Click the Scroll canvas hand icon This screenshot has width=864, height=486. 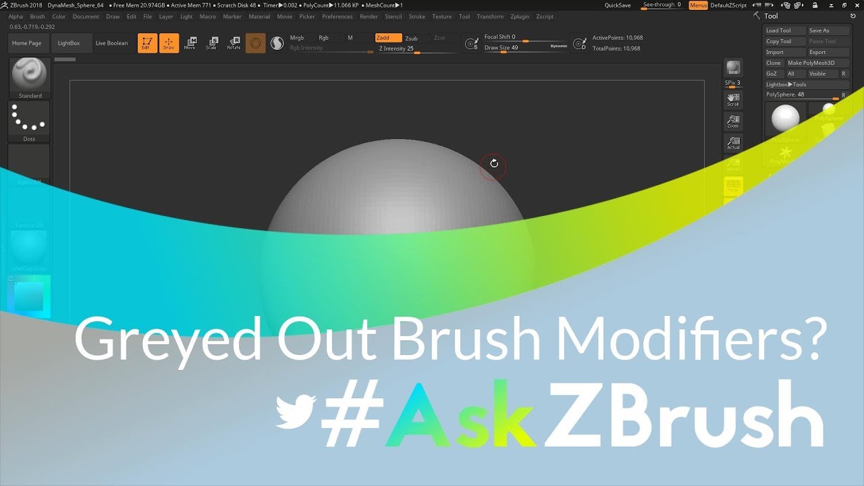tap(733, 100)
